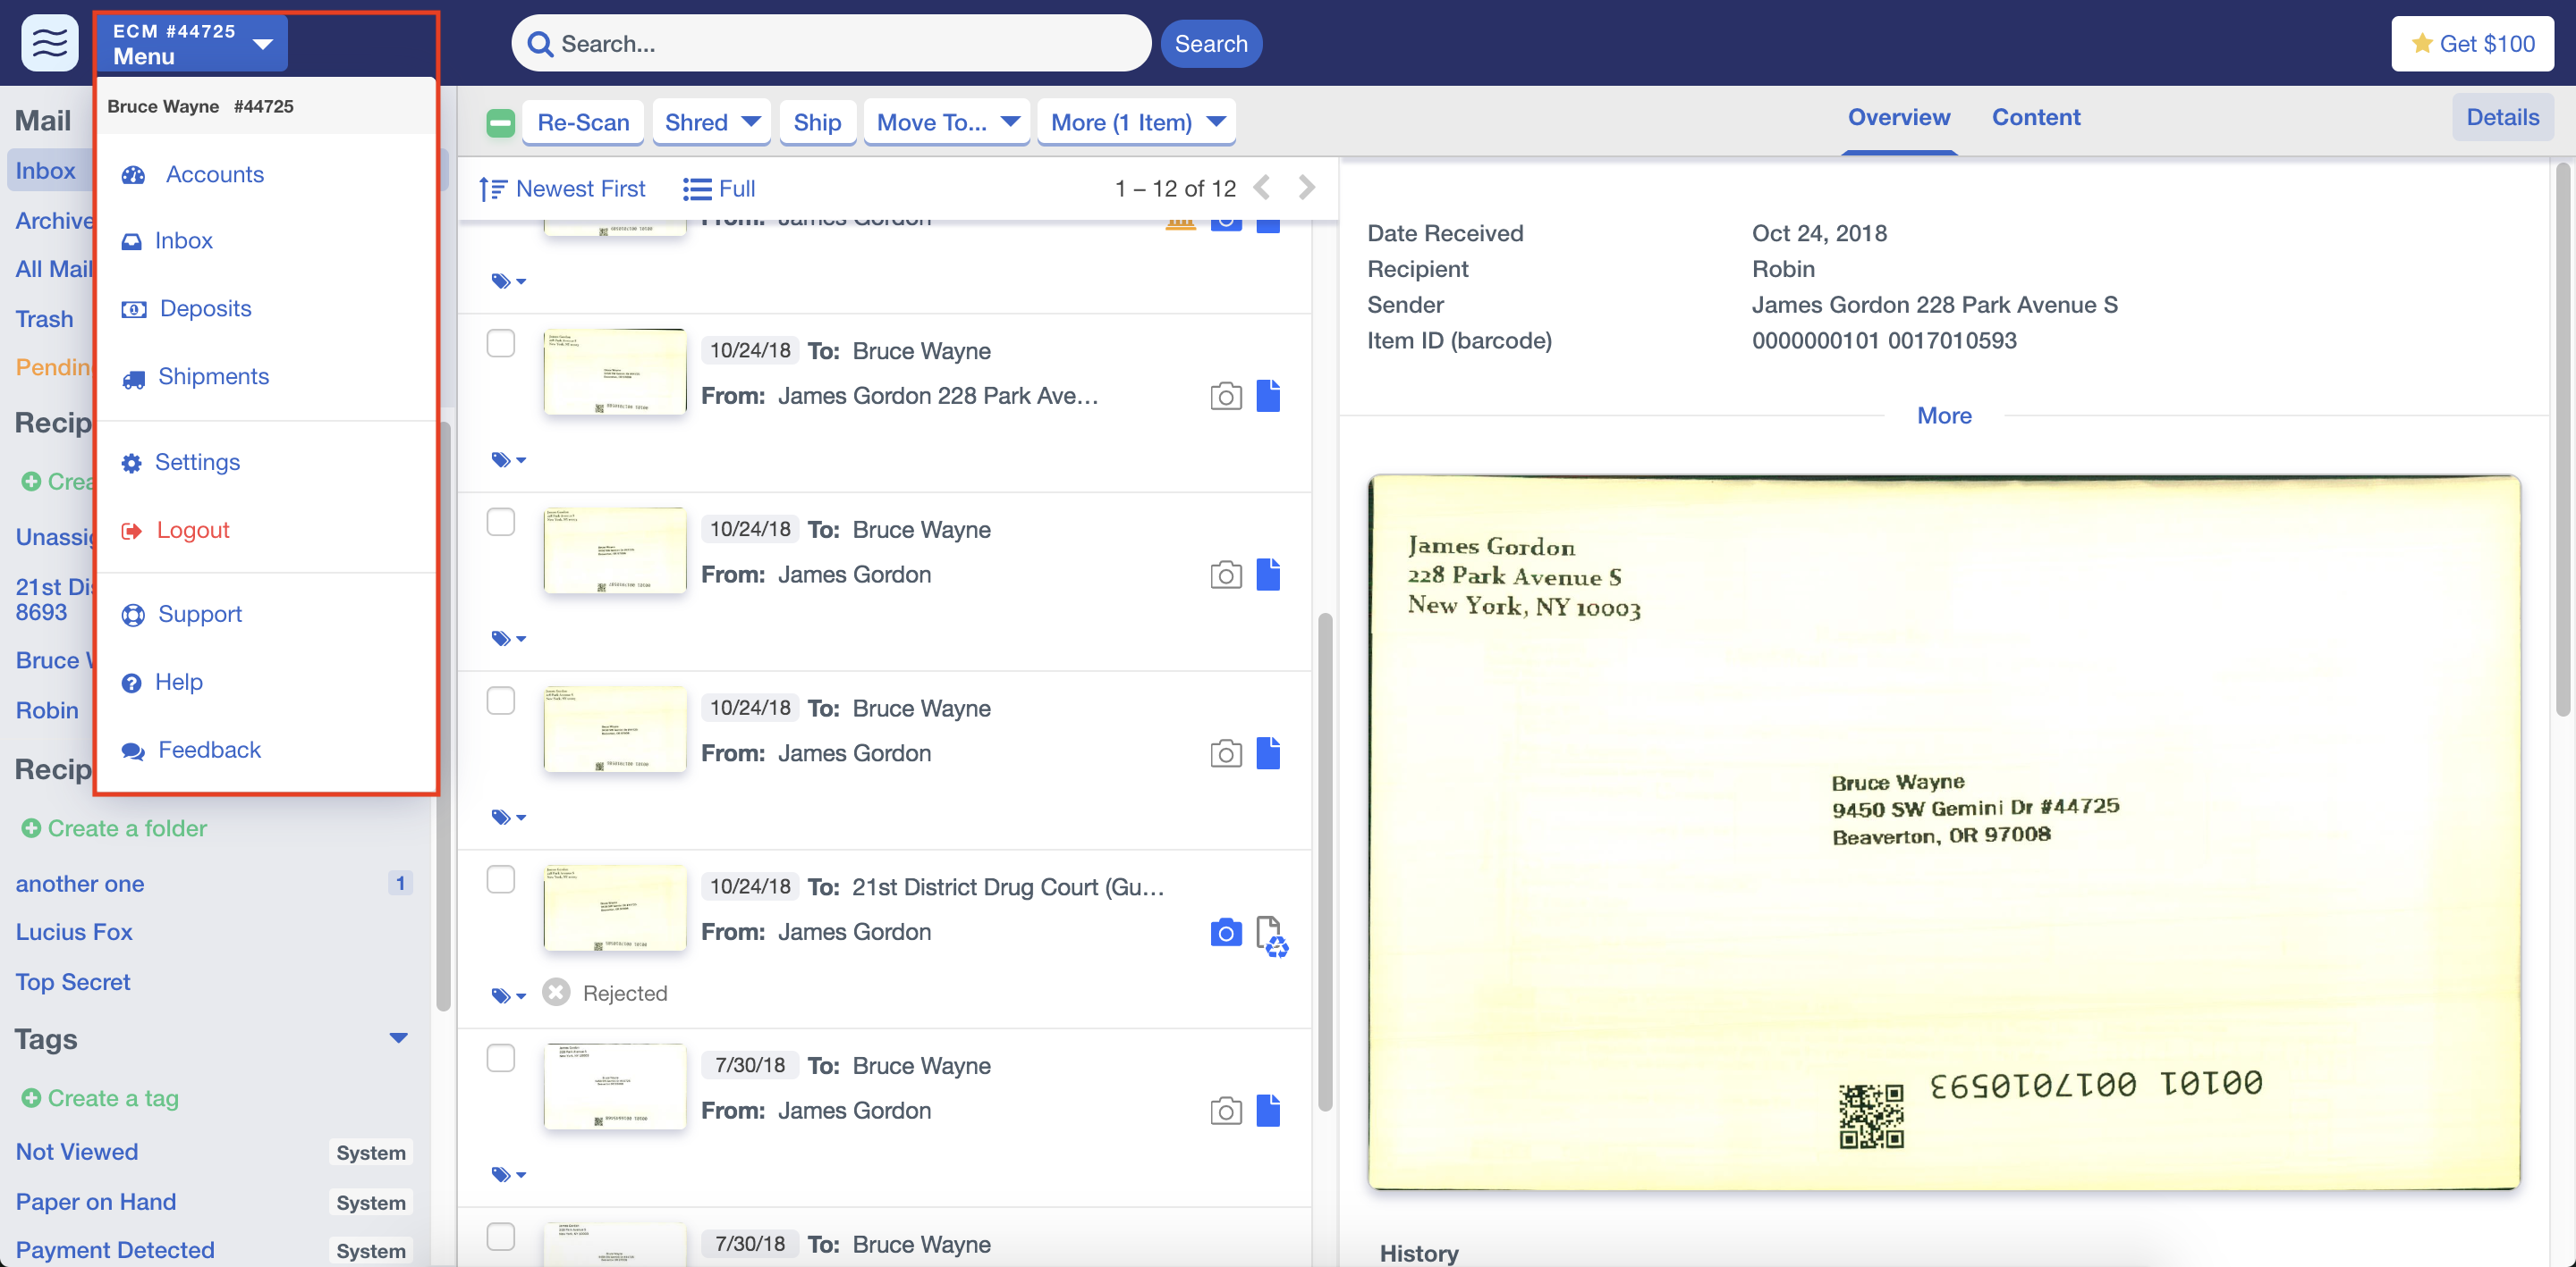Check the last 7/30/18 Bruce Wayne item
Image resolution: width=2576 pixels, height=1267 pixels.
(x=500, y=1238)
